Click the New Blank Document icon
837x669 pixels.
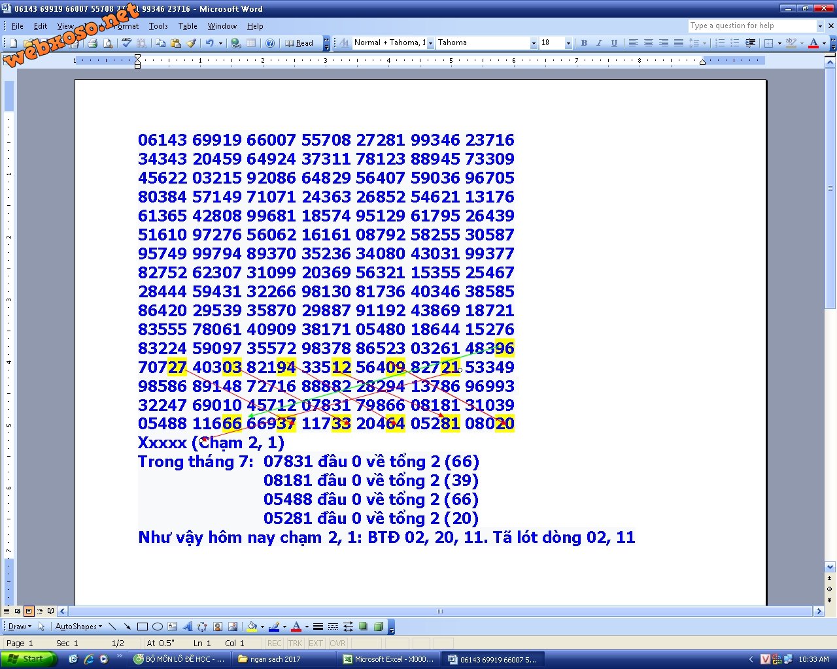(13, 43)
